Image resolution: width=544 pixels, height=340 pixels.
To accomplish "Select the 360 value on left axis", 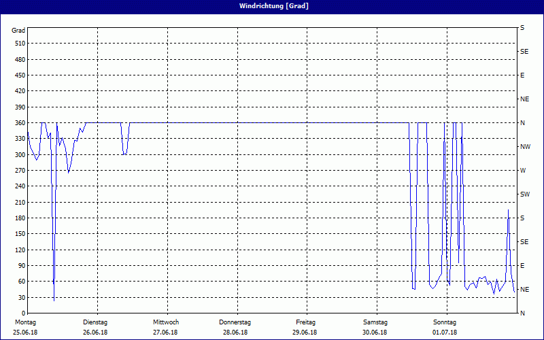I will [20, 123].
